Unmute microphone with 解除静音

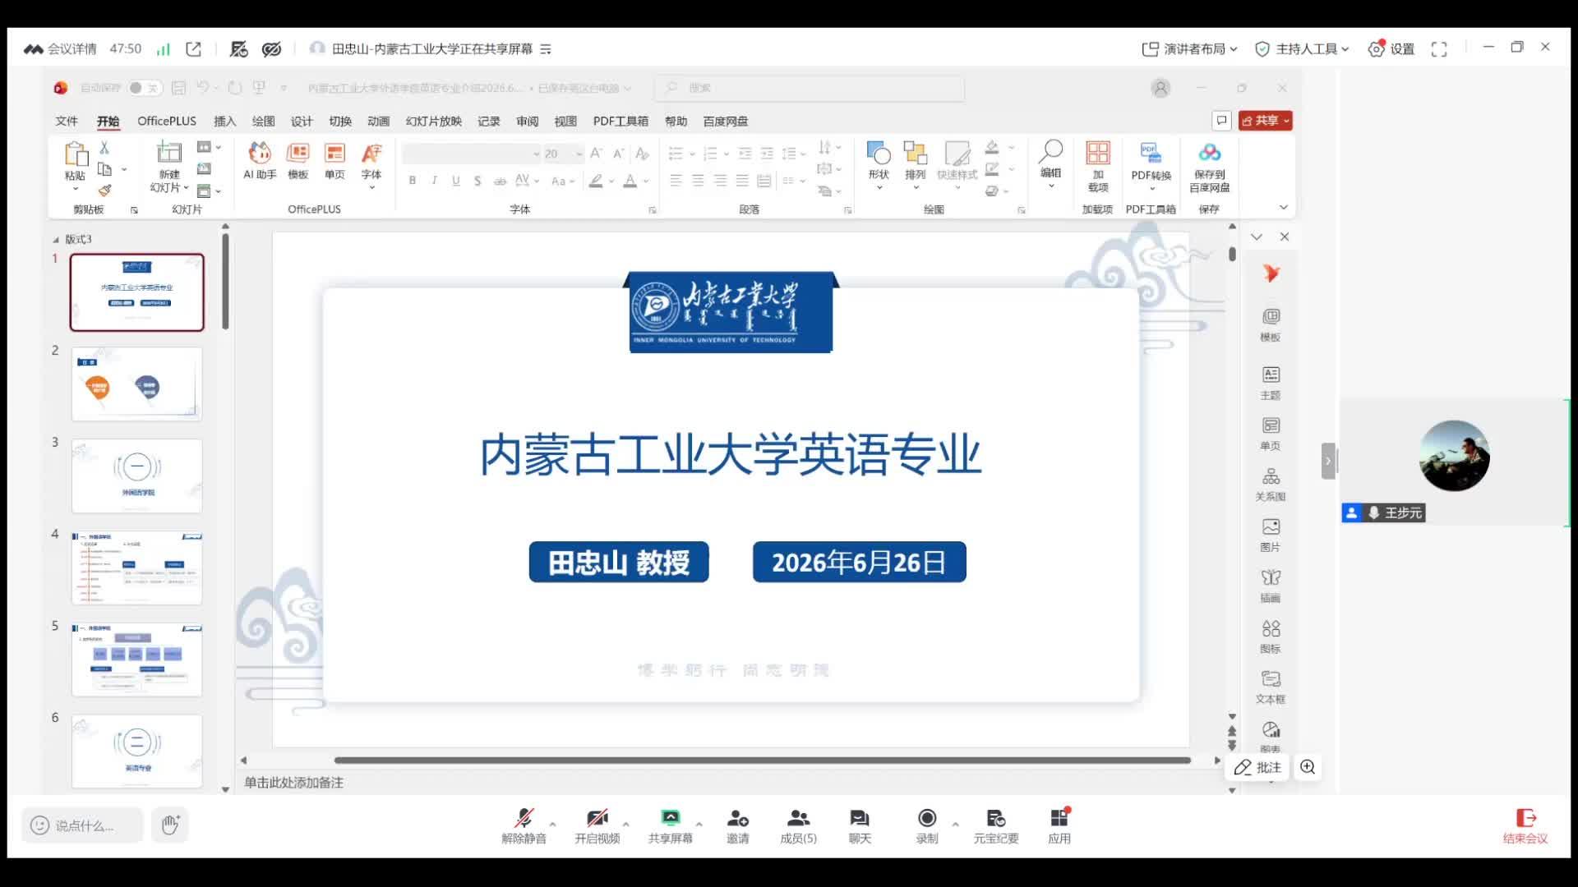tap(524, 825)
